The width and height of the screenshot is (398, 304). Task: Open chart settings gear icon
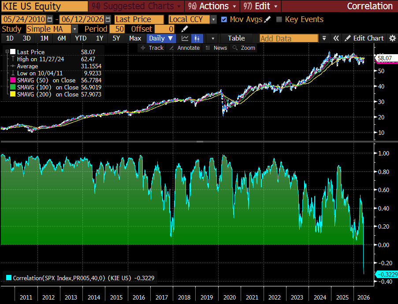pos(392,38)
